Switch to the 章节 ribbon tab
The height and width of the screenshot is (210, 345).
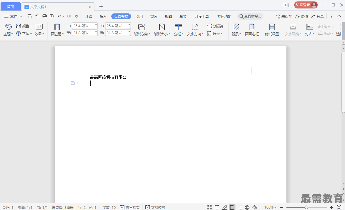click(x=183, y=17)
